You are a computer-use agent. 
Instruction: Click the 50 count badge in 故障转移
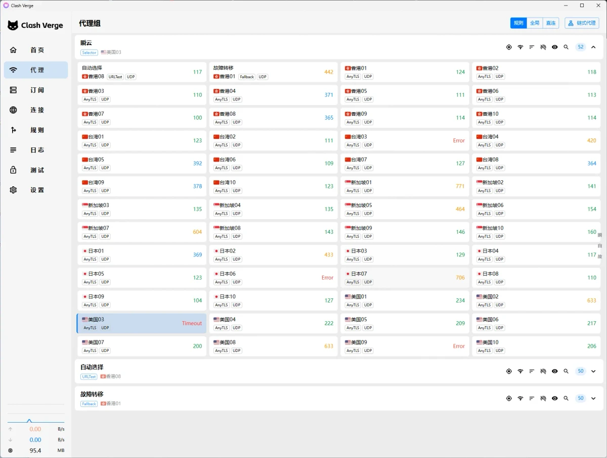[581, 398]
